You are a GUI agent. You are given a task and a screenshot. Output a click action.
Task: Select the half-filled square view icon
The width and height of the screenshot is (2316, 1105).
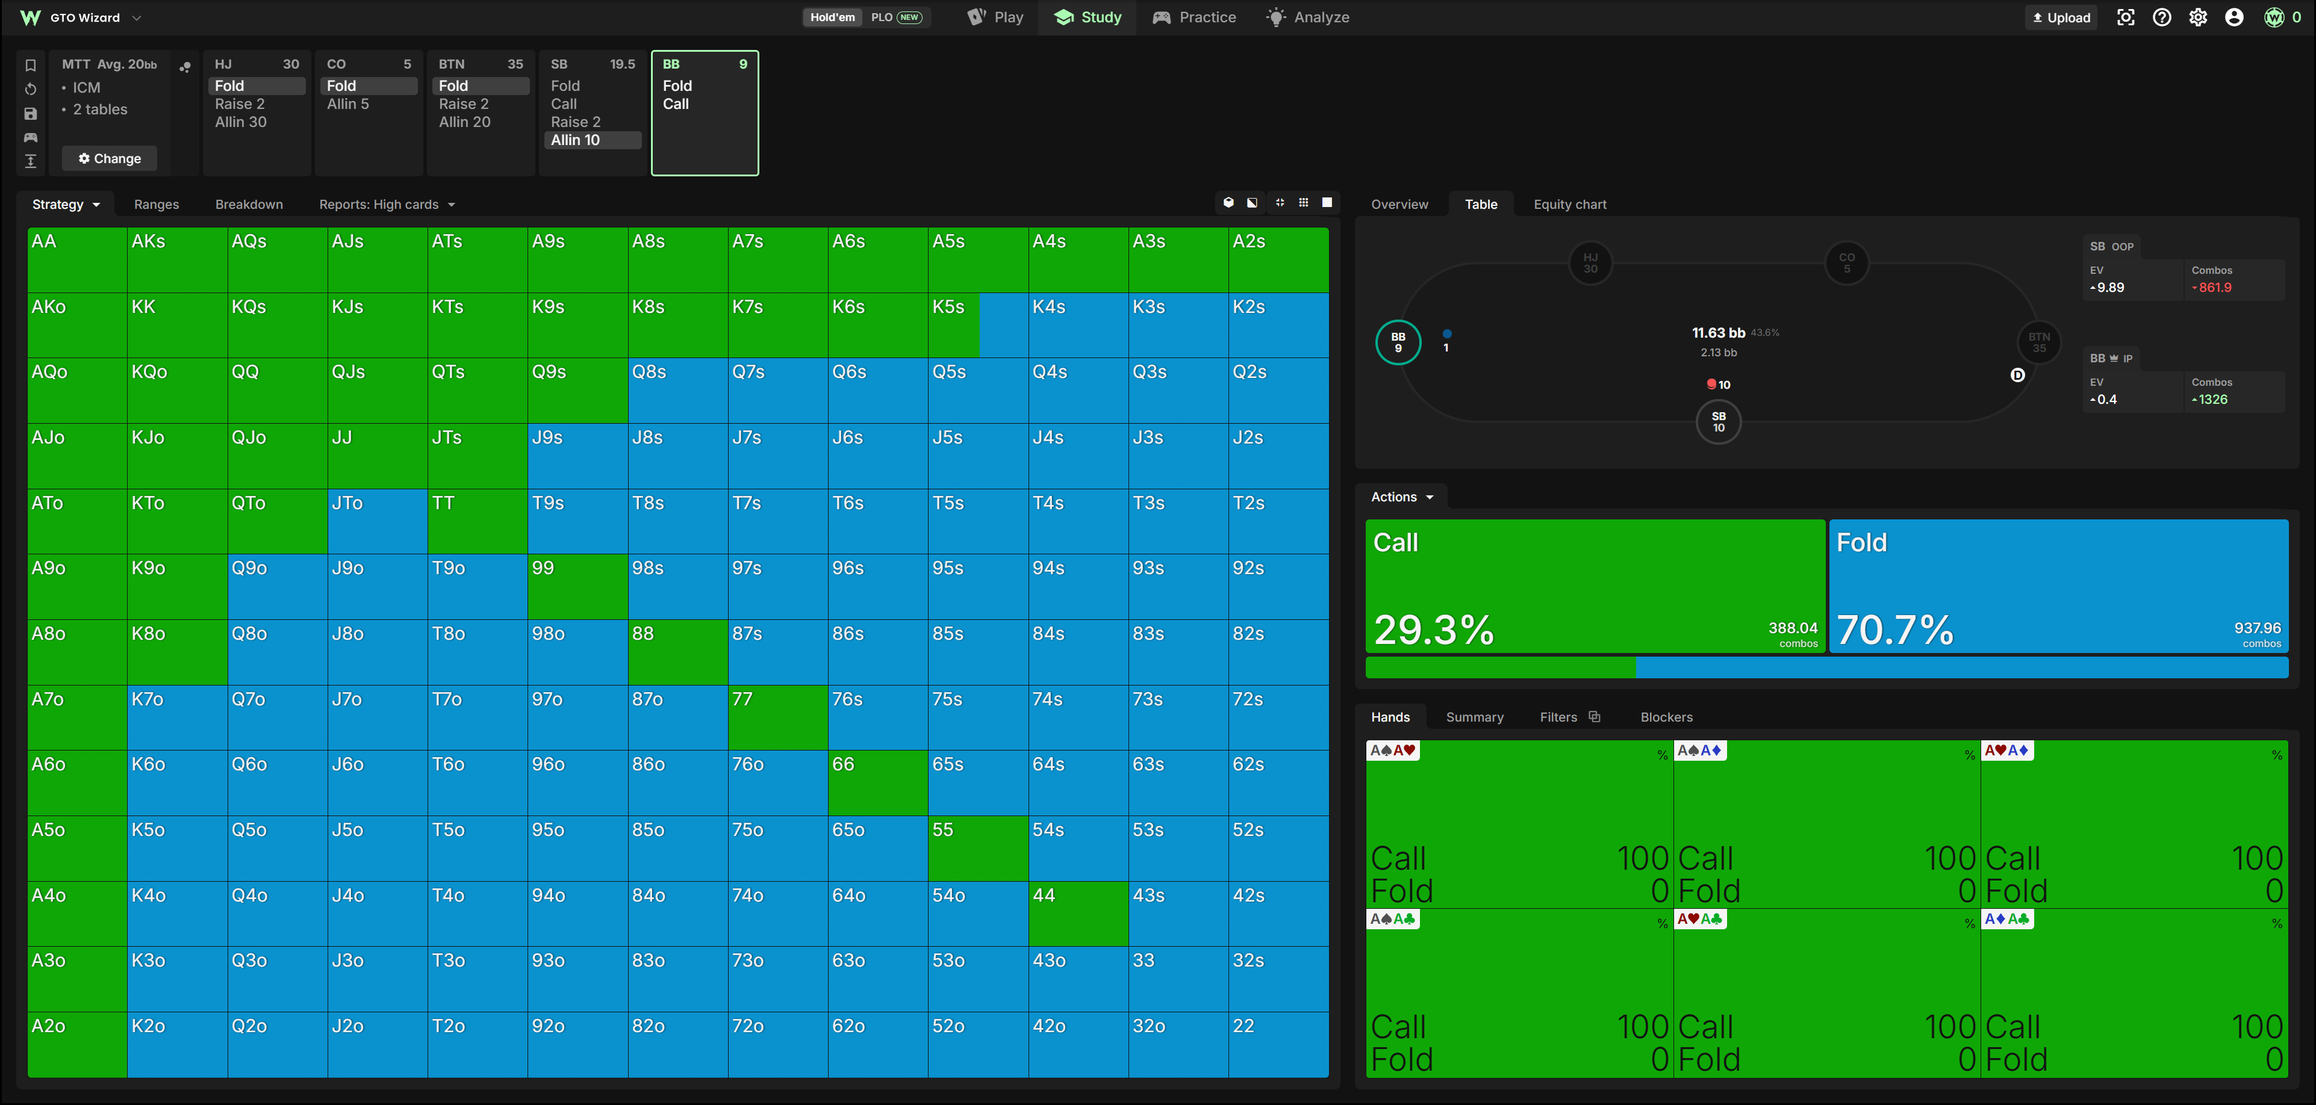pyautogui.click(x=1253, y=203)
